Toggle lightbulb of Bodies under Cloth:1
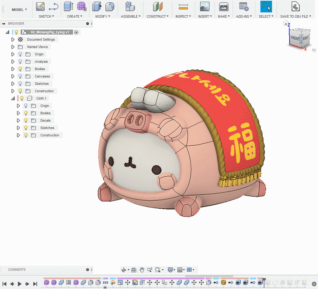The width and height of the screenshot is (318, 289). coord(26,113)
